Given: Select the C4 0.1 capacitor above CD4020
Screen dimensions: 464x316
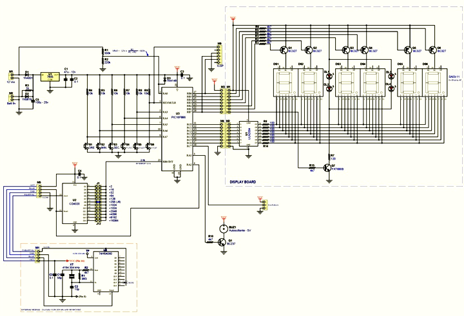Looking at the screenshot, I should tap(79, 174).
